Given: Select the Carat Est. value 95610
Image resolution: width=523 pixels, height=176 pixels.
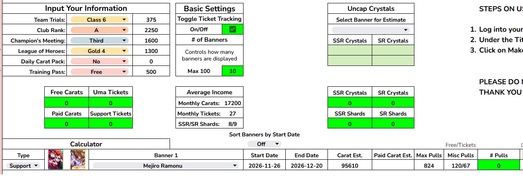Looking at the screenshot, I should tap(350, 166).
